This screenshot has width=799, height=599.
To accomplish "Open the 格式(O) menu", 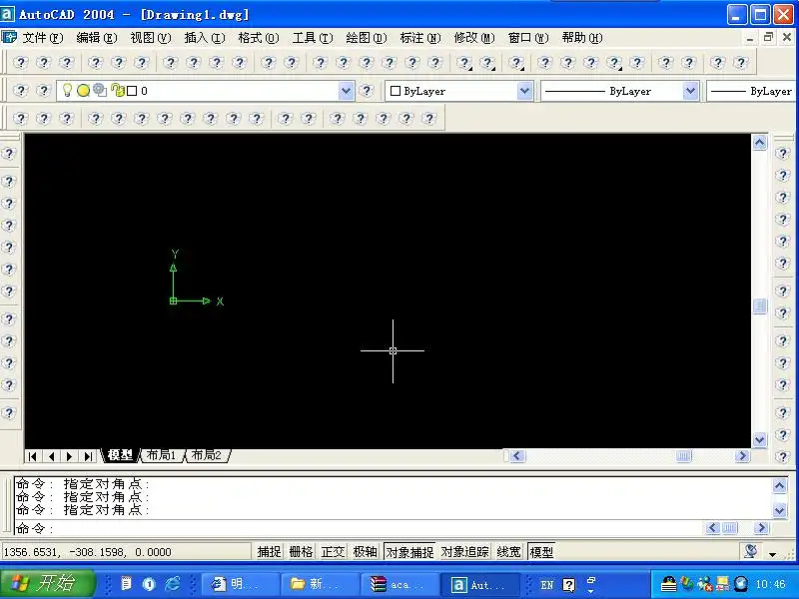I will pos(259,38).
